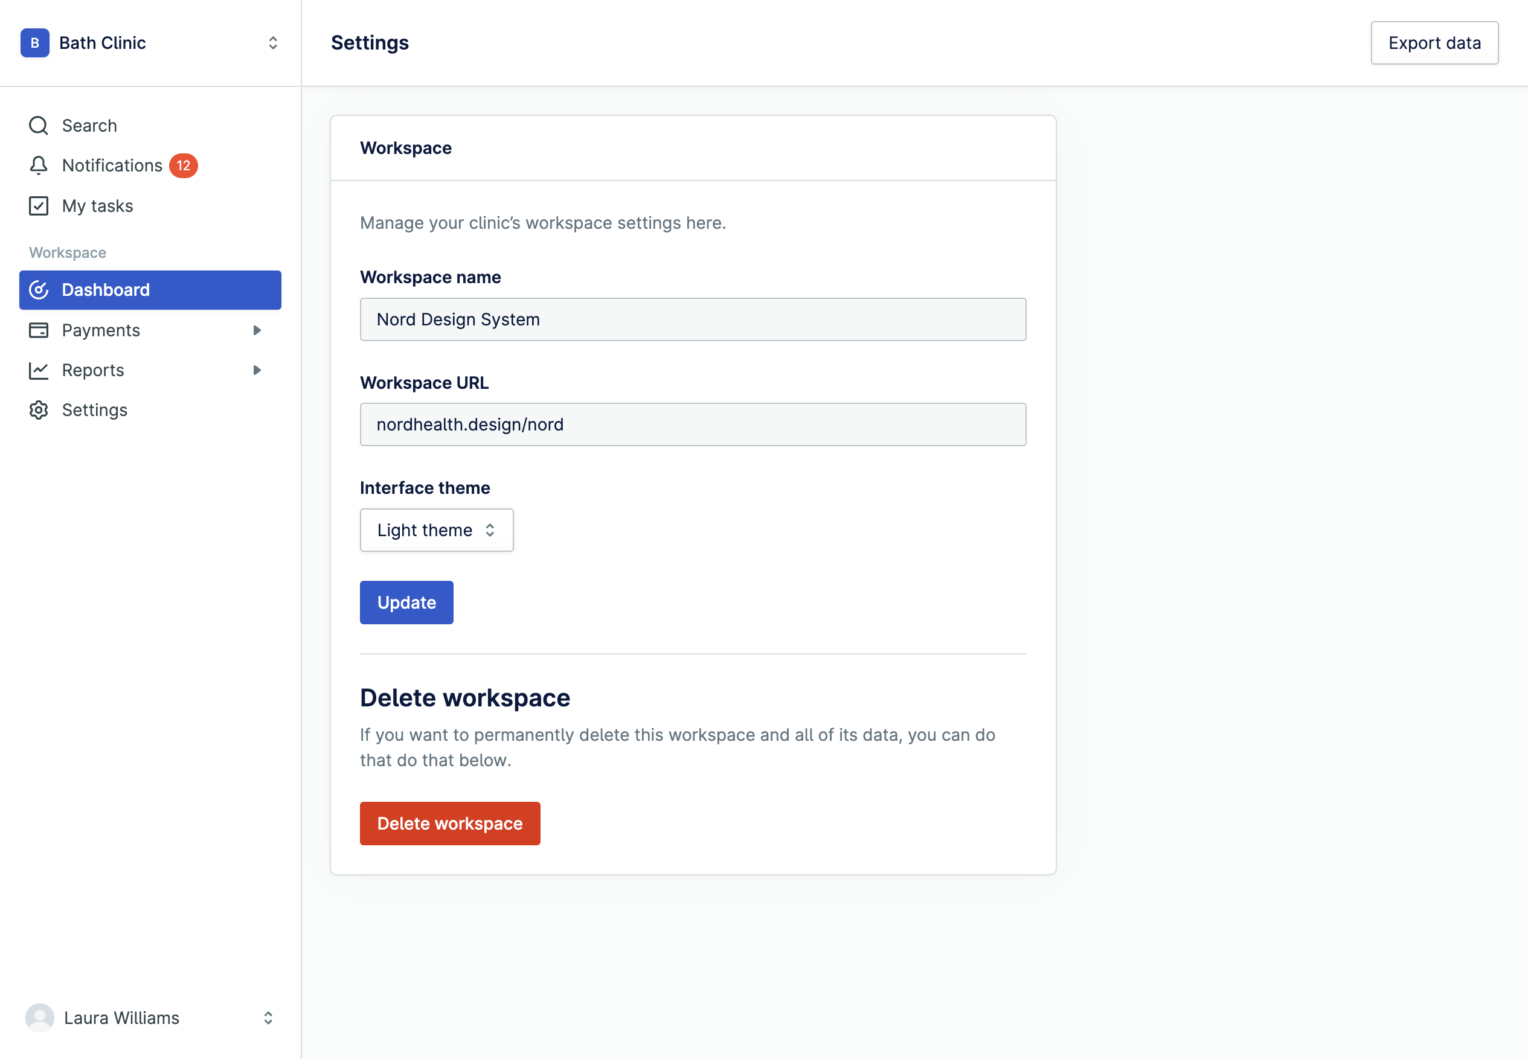Screen dimensions: 1528x1059
Task: Click the Reports sidebar label
Action: (x=93, y=370)
